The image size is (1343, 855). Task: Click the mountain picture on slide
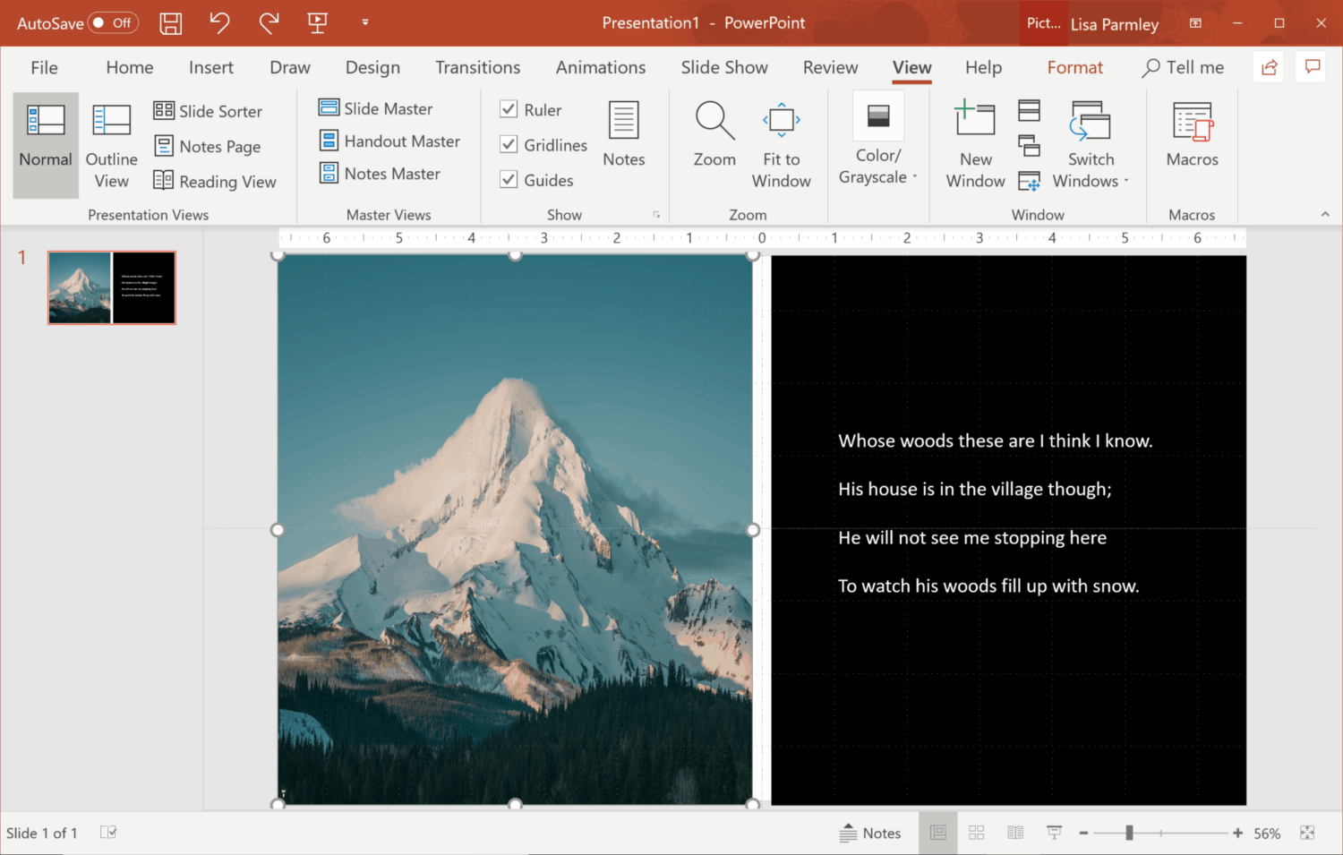pos(515,529)
